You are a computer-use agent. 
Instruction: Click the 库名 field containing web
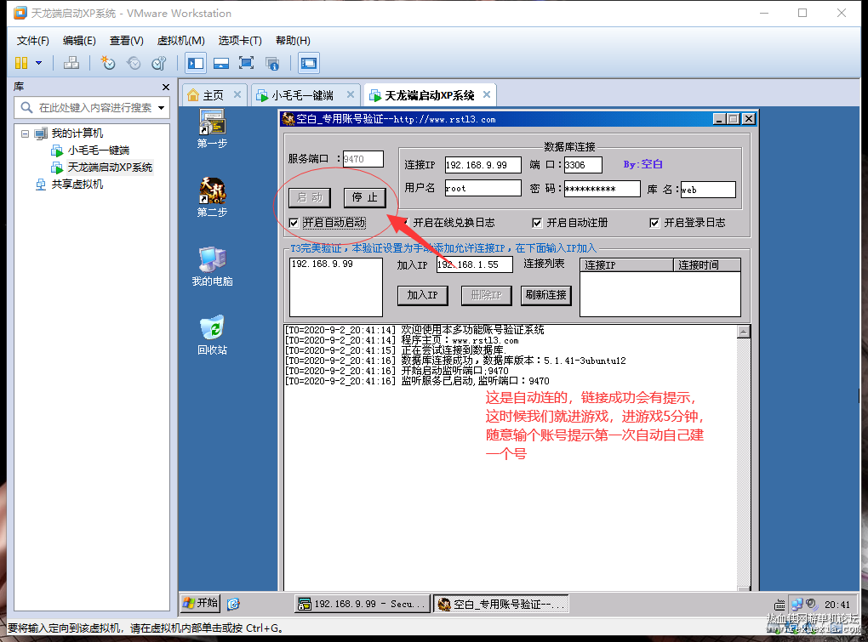708,190
